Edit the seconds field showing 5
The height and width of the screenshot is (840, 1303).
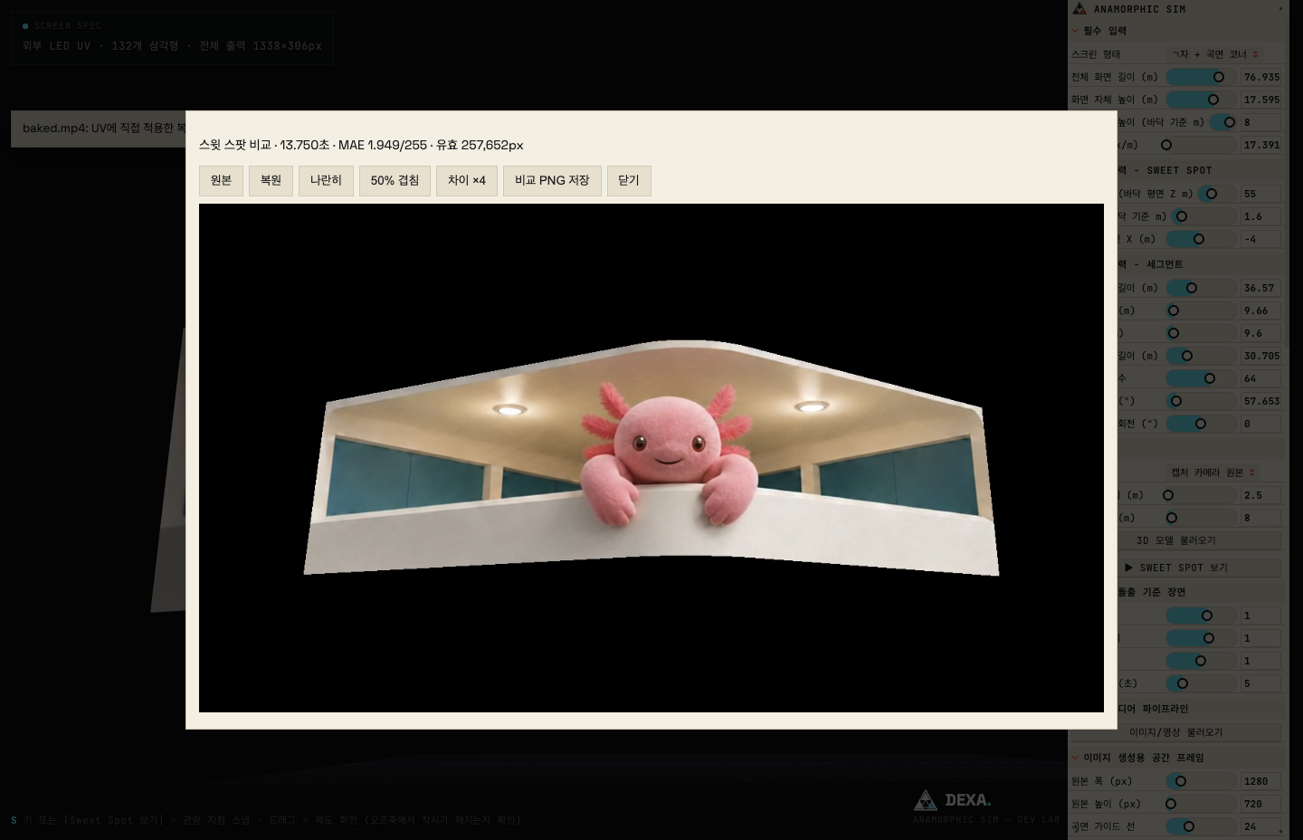tap(1260, 683)
